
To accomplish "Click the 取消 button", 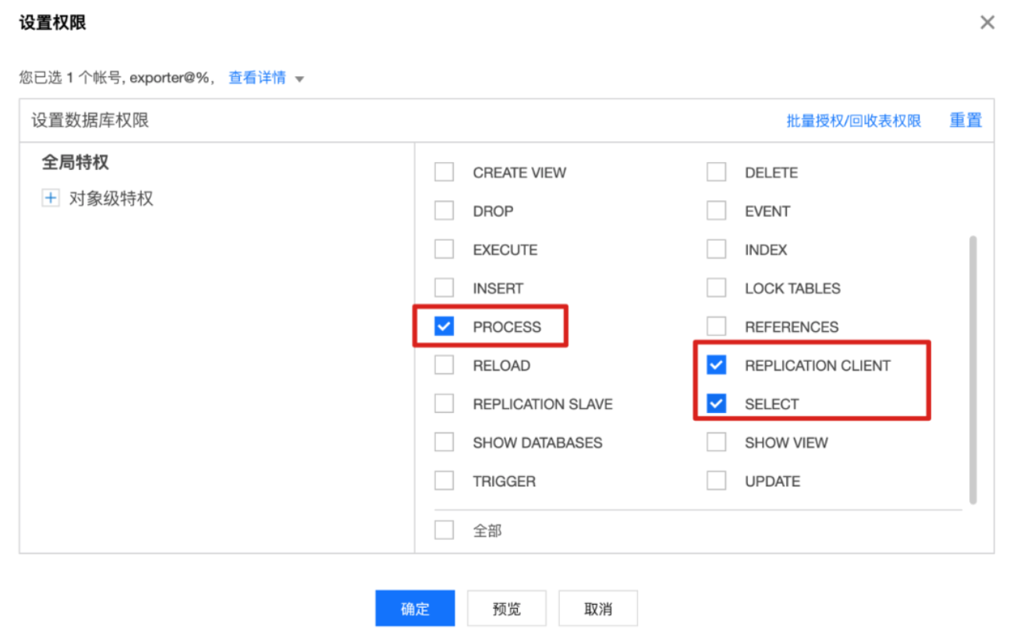I will click(598, 608).
